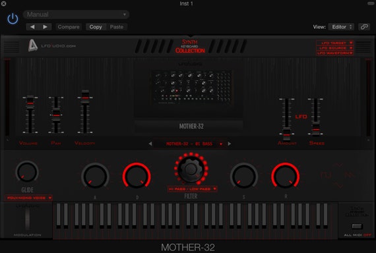Click the Sustain (S) knob
This screenshot has height=253, width=376.
click(244, 176)
